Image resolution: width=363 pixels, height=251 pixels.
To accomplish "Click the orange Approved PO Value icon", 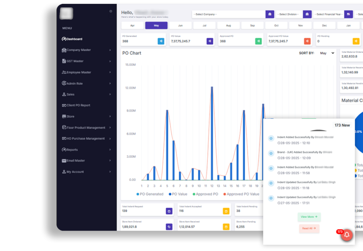I will coord(307,41).
